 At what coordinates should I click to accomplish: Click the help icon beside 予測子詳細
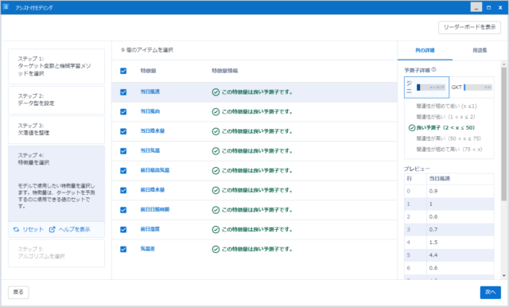tap(433, 69)
